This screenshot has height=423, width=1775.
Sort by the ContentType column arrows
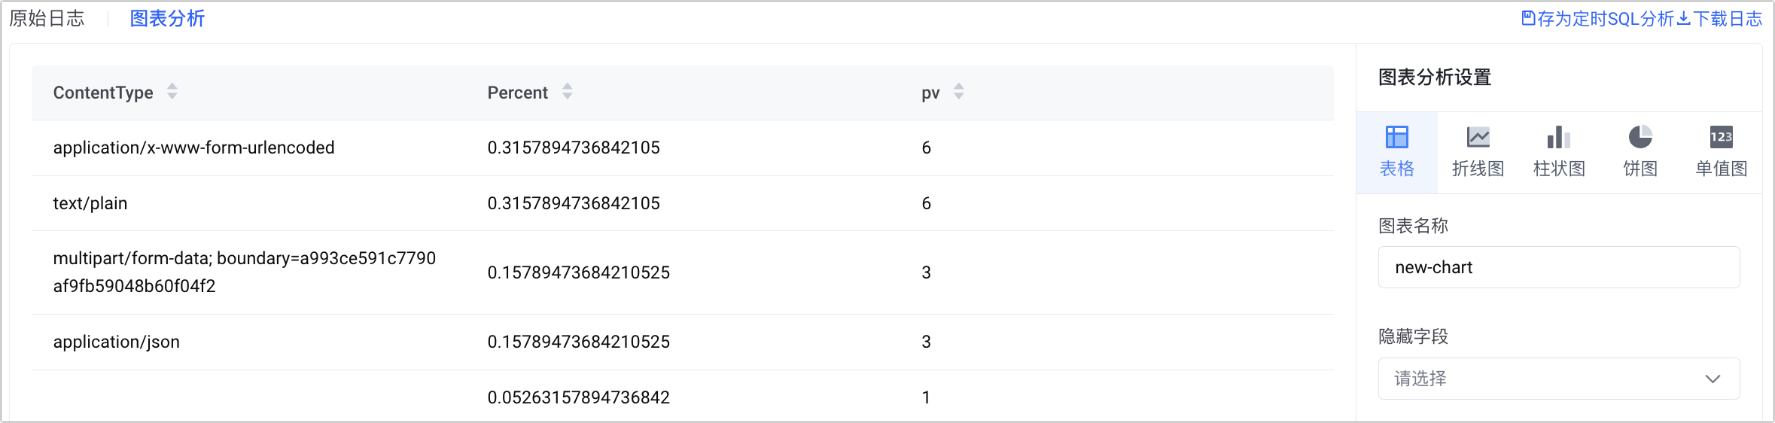[172, 92]
